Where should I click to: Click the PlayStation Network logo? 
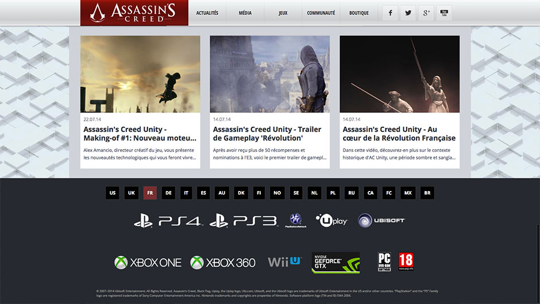point(296,220)
